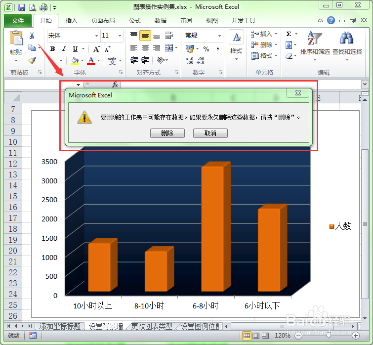Click the zoom slider handle
This screenshot has height=345, width=373.
click(329, 336)
